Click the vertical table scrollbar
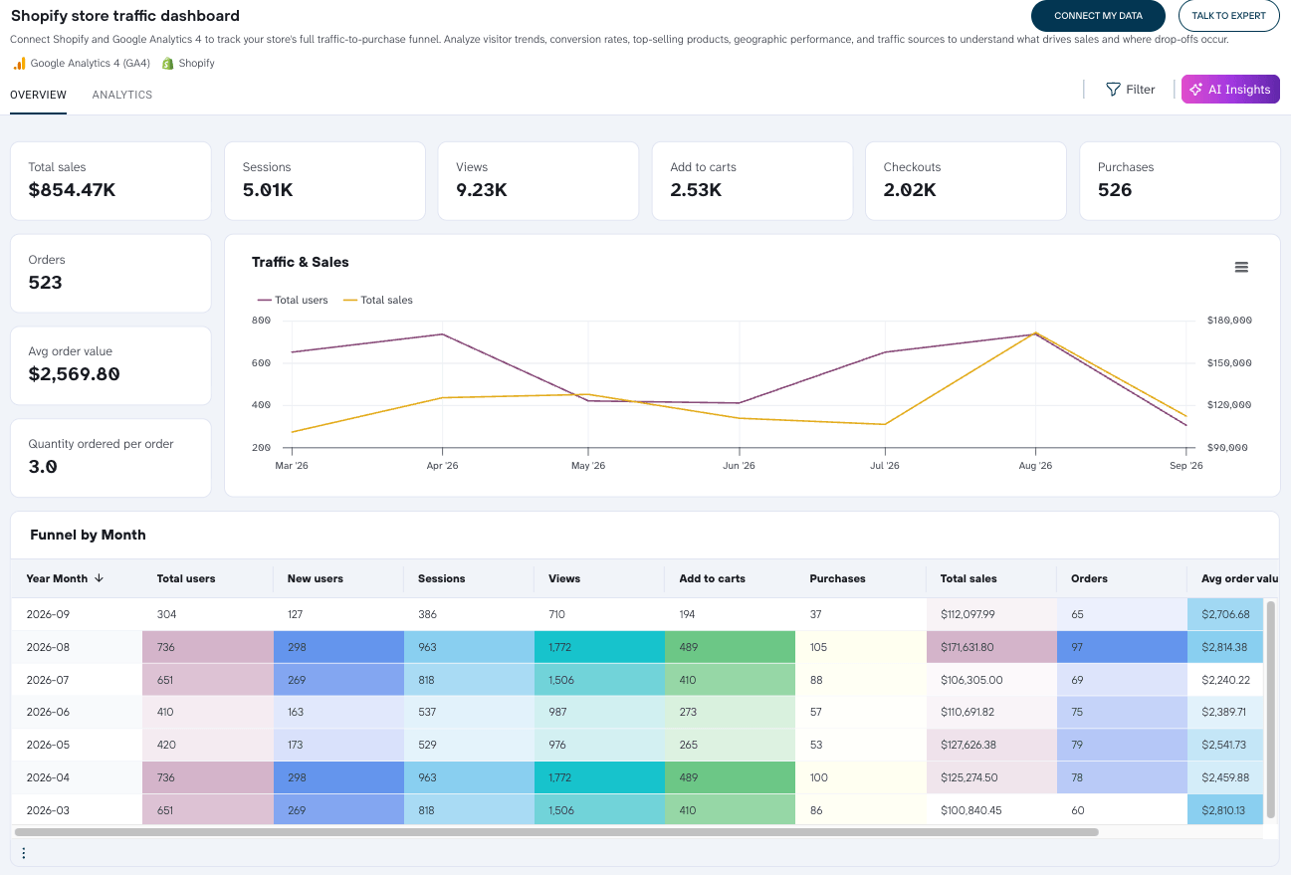The width and height of the screenshot is (1291, 875). click(x=1269, y=709)
